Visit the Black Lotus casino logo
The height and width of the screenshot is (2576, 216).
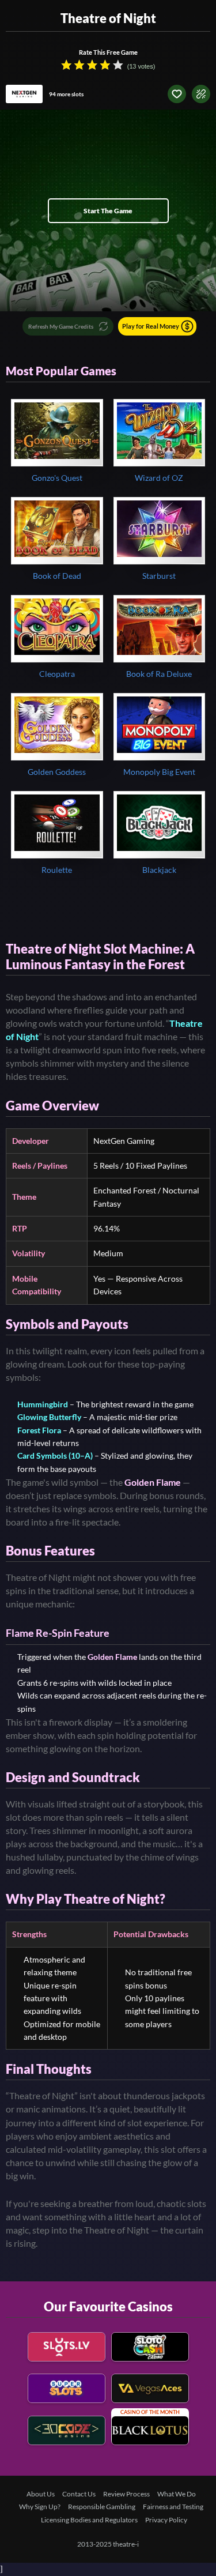pyautogui.click(x=149, y=2429)
